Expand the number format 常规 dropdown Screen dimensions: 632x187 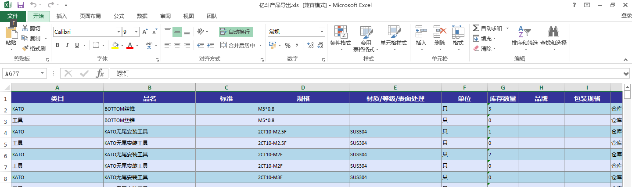click(322, 32)
